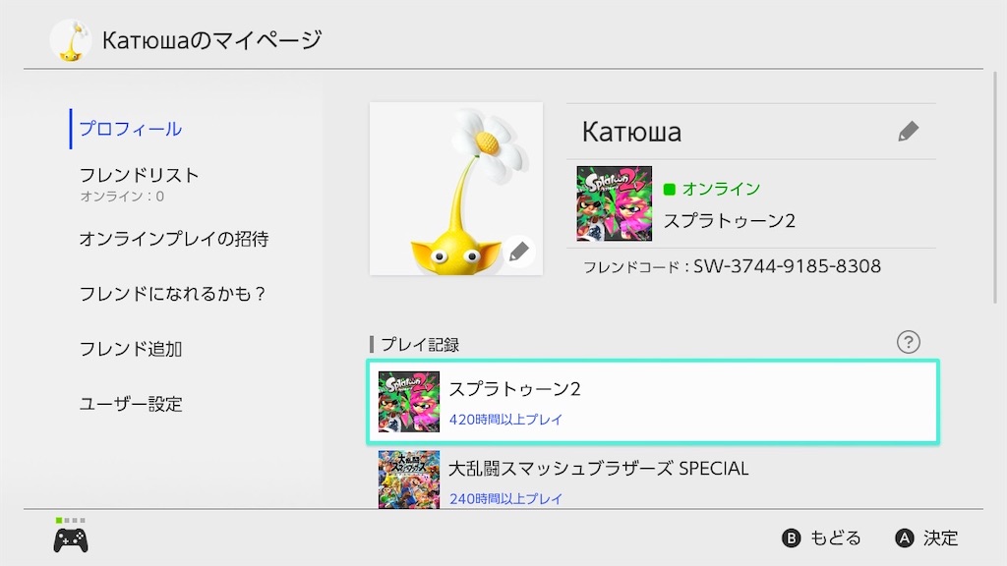Viewport: 1007px width, 566px height.
Task: Select the 決定 confirm button label
Action: point(940,538)
